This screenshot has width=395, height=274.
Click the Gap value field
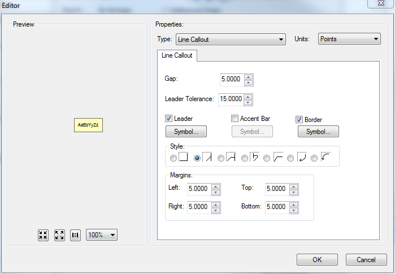tap(232, 79)
